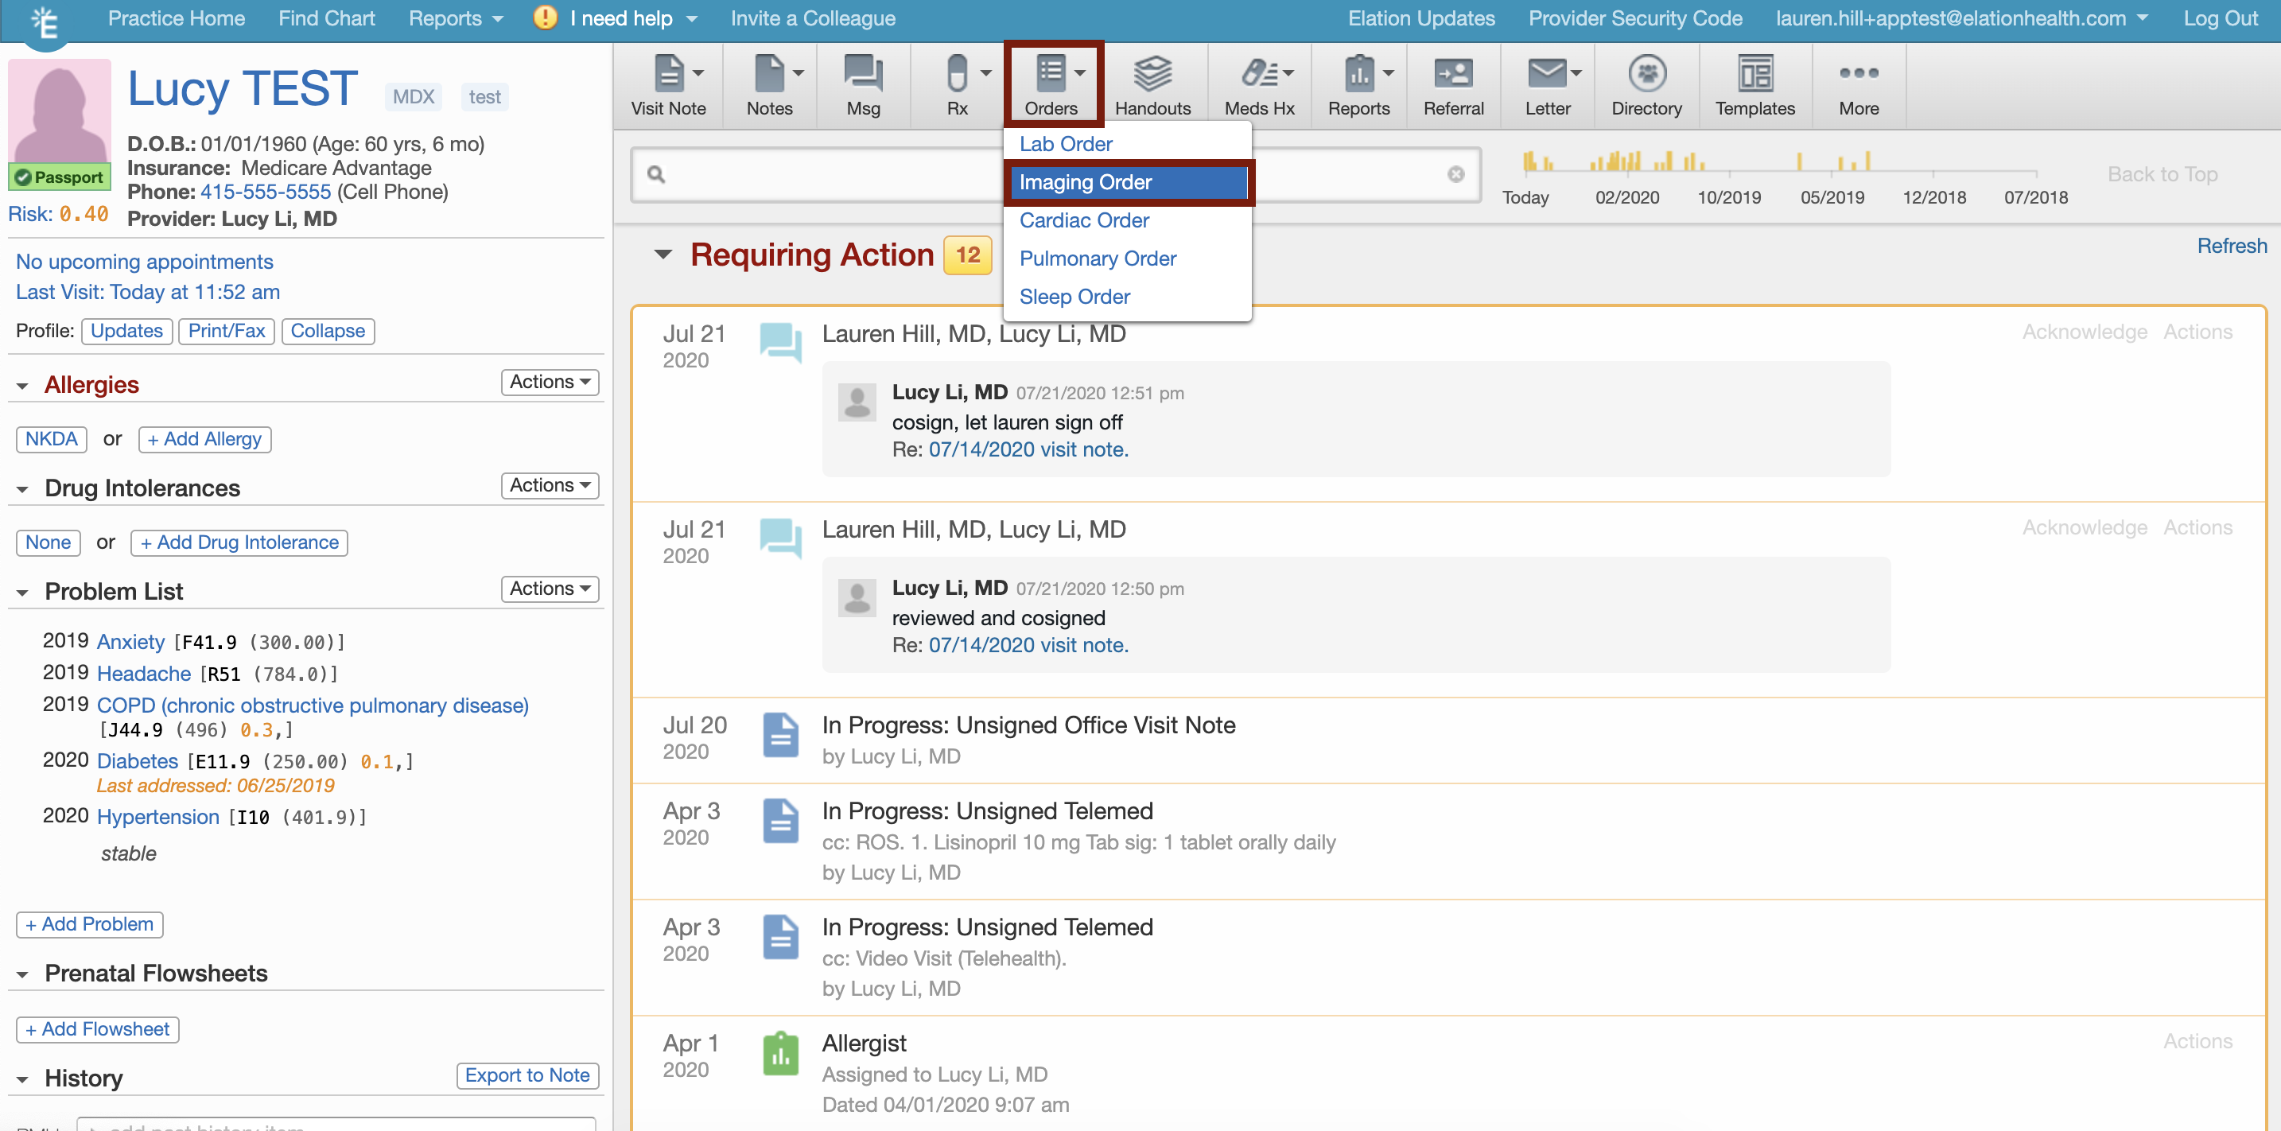Click the Directory circular icon

[1646, 75]
